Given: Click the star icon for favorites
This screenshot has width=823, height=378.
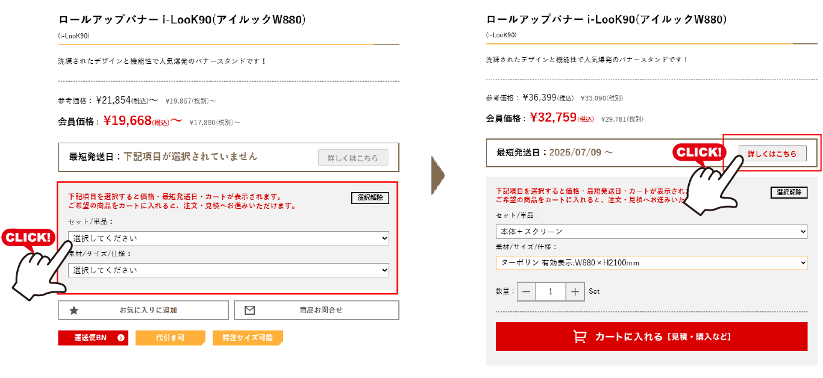Looking at the screenshot, I should click(x=74, y=311).
